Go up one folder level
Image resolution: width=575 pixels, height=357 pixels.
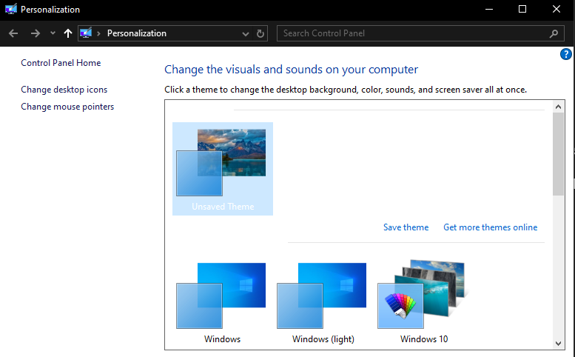click(x=68, y=33)
